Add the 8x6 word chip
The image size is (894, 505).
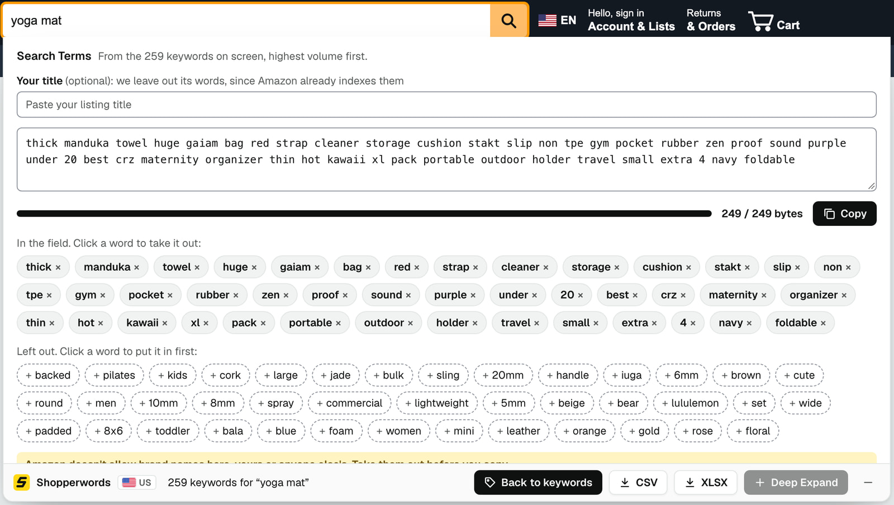click(x=108, y=431)
